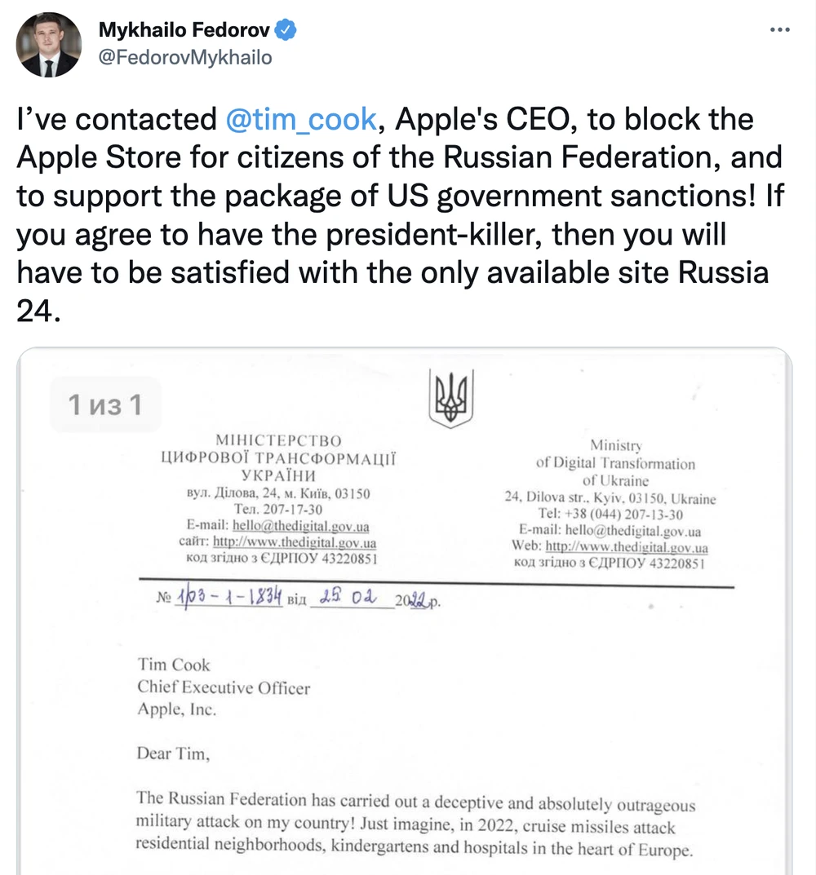Click the Web thedigital.gov.ua link in English header

626,547
